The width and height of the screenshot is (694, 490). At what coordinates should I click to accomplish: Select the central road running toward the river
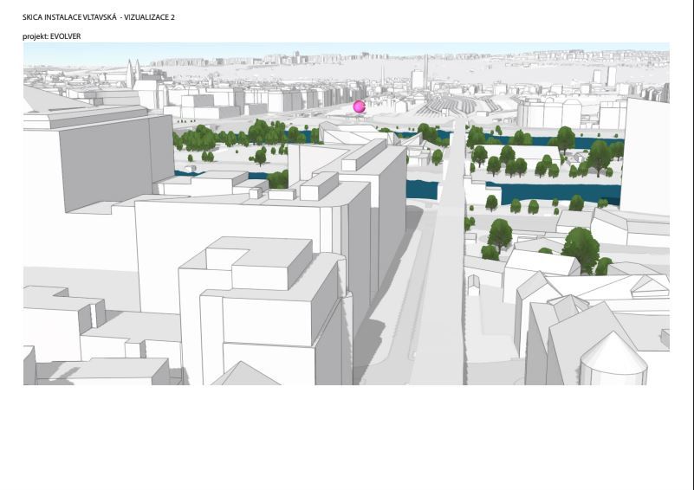click(x=442, y=286)
